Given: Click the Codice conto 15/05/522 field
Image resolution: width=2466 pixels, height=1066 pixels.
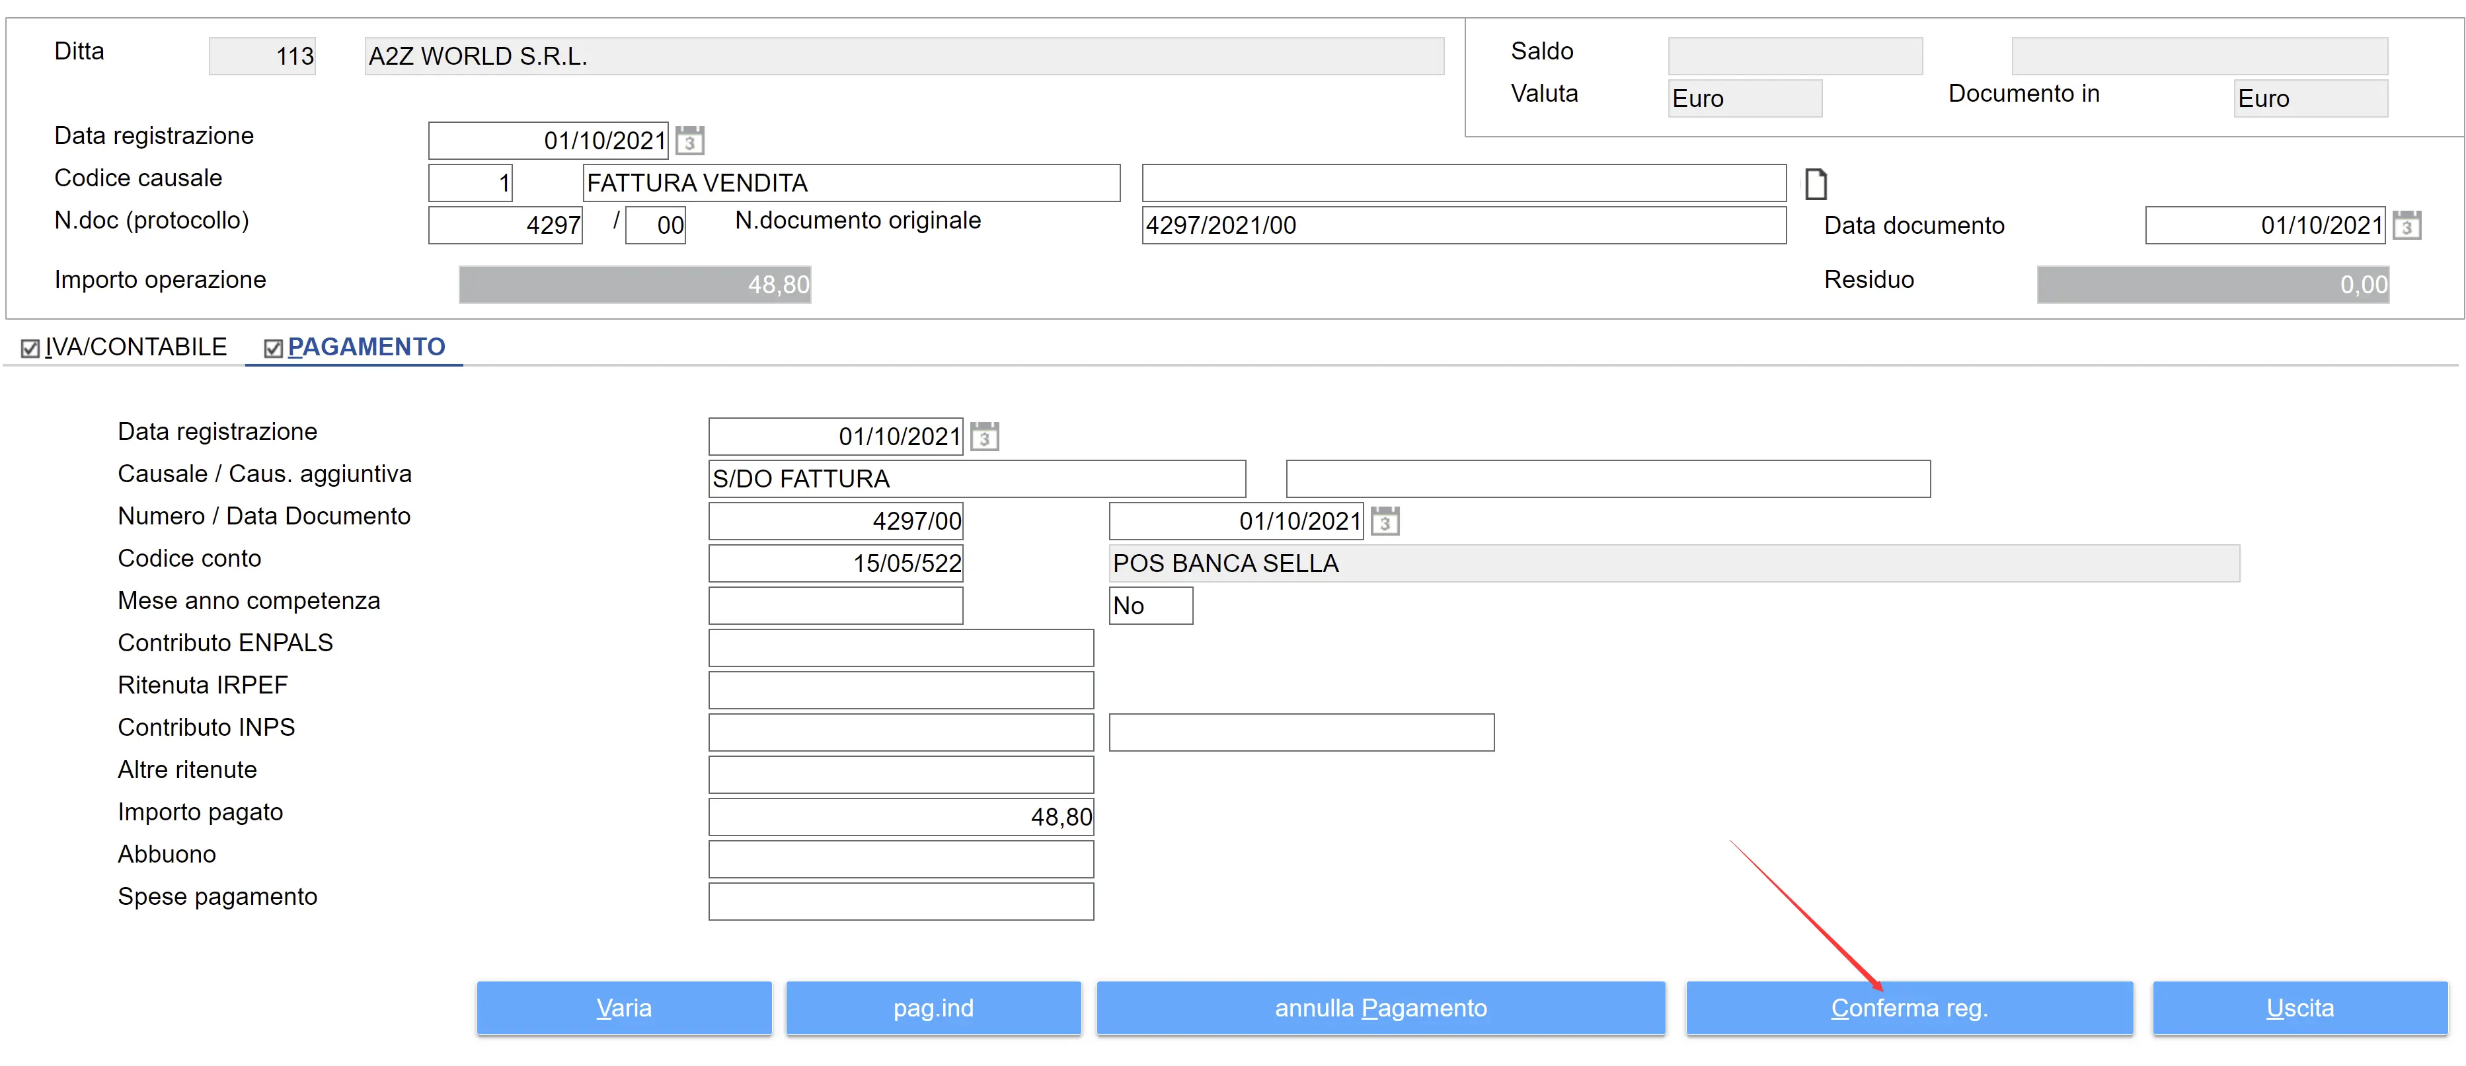Looking at the screenshot, I should click(835, 563).
